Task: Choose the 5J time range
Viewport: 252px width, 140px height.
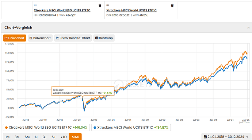Action: (53, 137)
